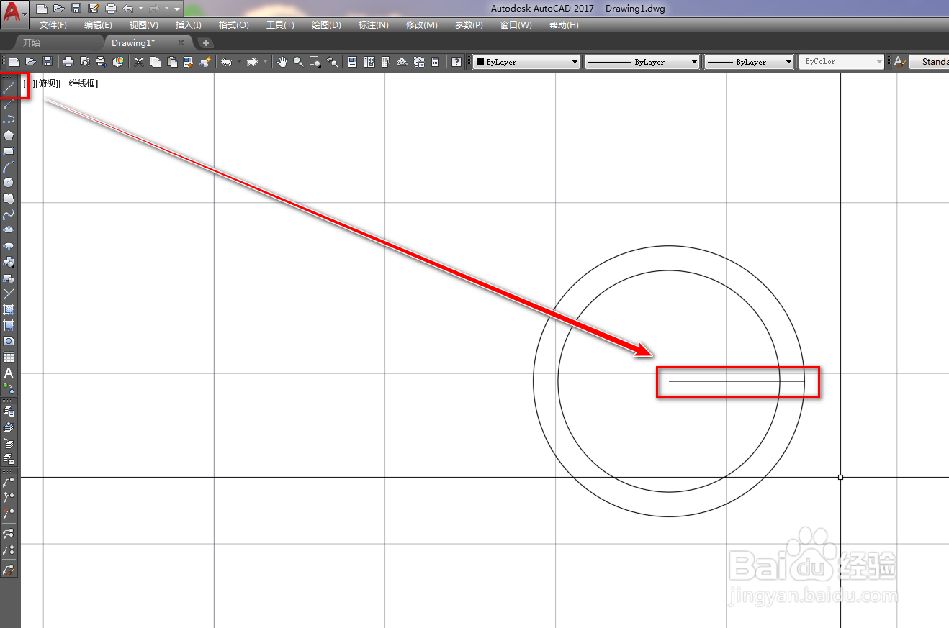This screenshot has height=628, width=949.
Task: Click the Match Properties icon
Action: click(189, 62)
